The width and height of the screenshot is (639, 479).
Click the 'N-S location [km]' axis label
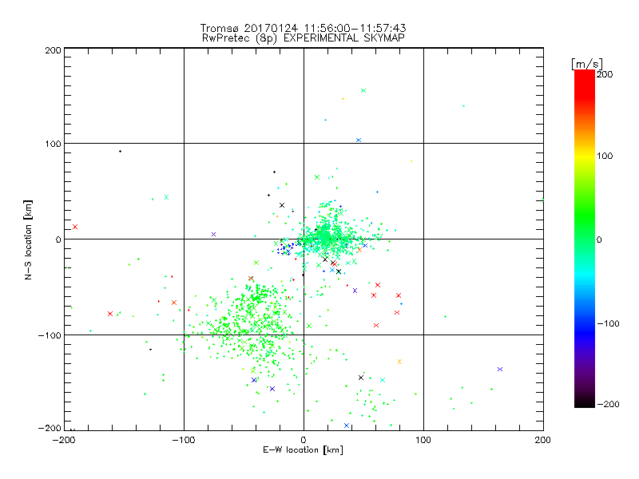click(28, 239)
